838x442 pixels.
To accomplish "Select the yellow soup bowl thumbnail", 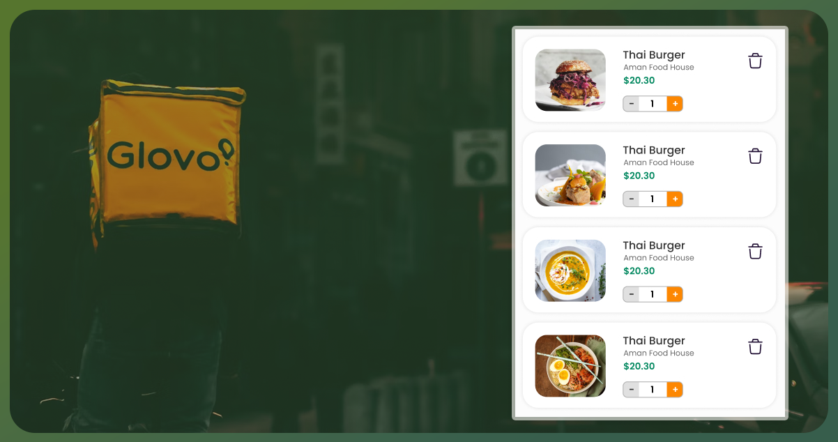I will (x=570, y=270).
